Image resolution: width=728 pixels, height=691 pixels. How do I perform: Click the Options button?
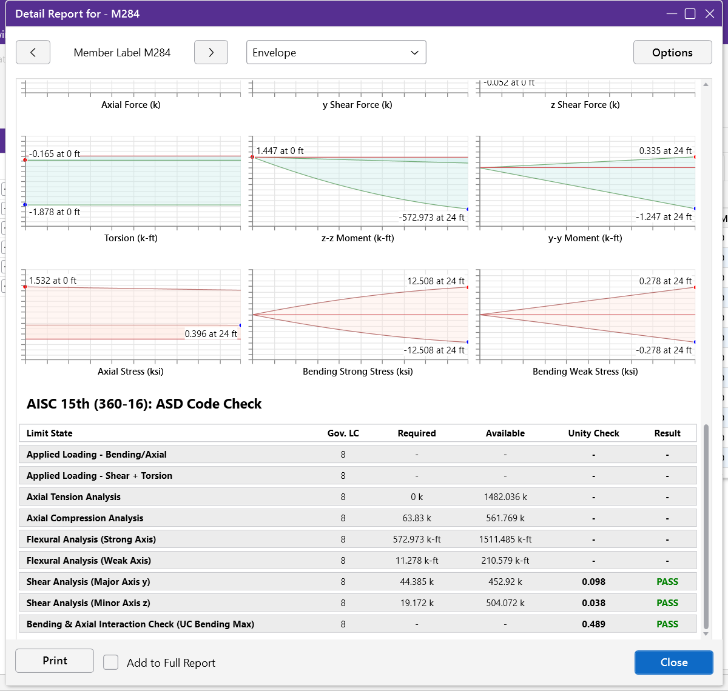pyautogui.click(x=672, y=52)
